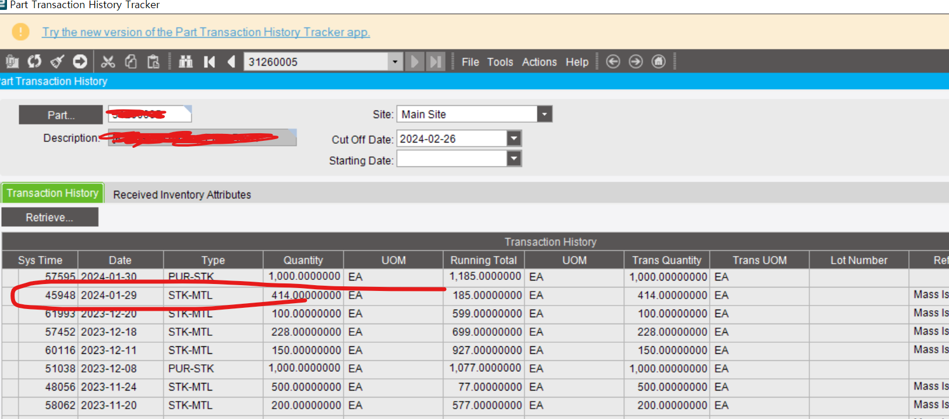Click the Cut scissors icon
Image resolution: width=949 pixels, height=419 pixels.
coord(108,61)
